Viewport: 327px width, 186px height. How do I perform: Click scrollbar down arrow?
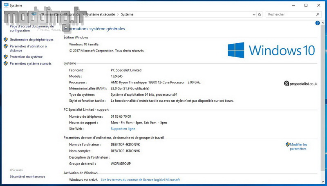tap(323, 182)
